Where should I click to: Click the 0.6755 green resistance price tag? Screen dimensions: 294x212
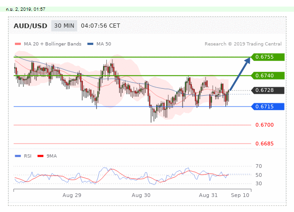pos(268,57)
